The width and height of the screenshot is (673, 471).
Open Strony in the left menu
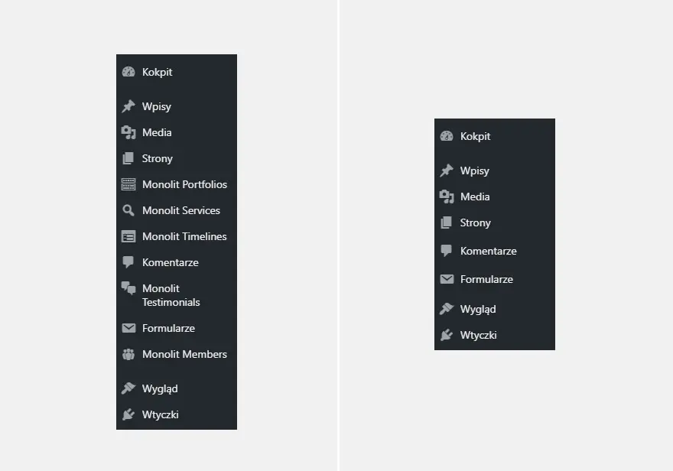177,159
